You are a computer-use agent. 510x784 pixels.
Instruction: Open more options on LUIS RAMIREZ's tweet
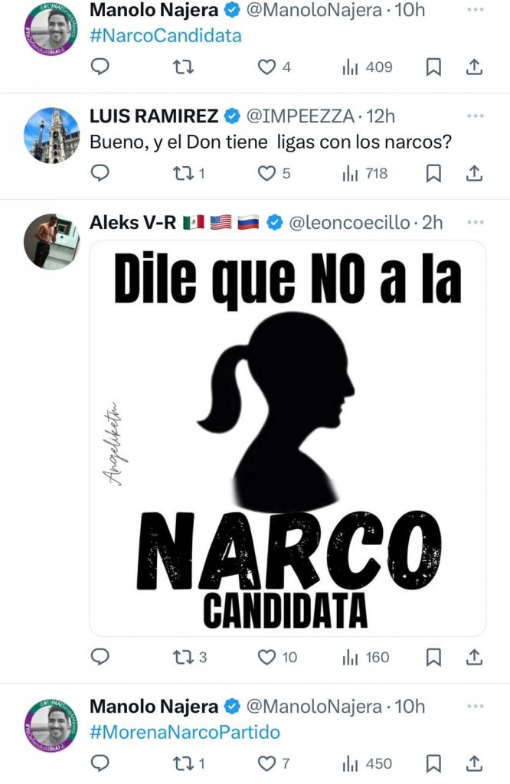click(x=475, y=116)
